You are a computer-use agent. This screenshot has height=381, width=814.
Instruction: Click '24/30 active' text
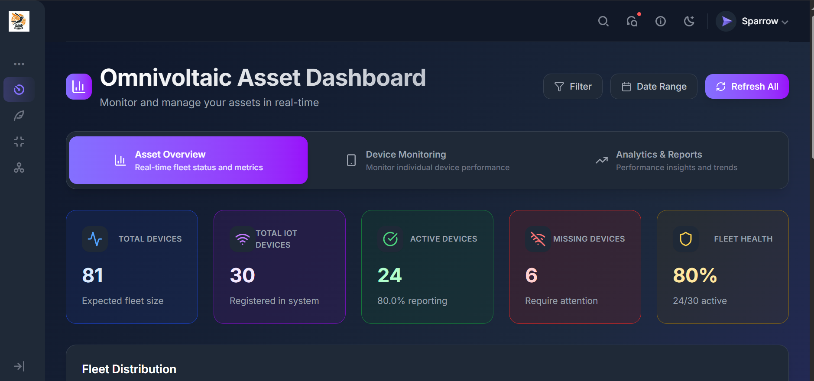[700, 301]
